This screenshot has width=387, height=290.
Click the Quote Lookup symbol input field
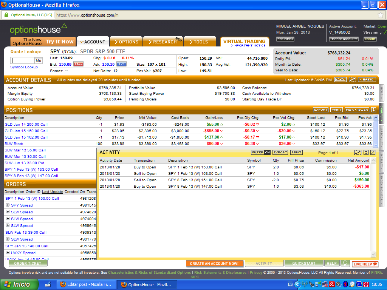point(22,60)
